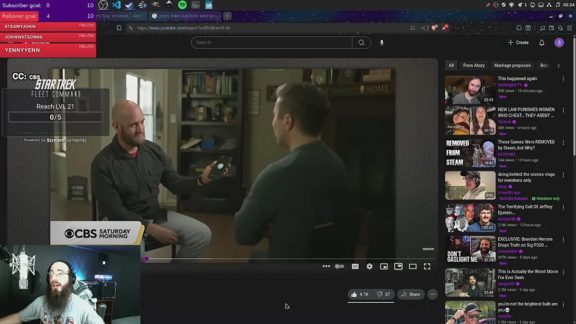
Task: Like the video with 4.1K likes
Action: click(x=360, y=294)
